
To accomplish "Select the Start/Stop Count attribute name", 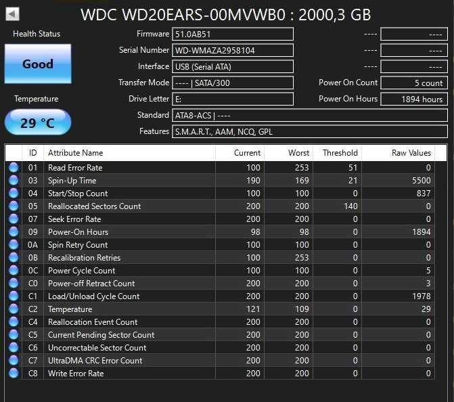I will coord(78,194).
